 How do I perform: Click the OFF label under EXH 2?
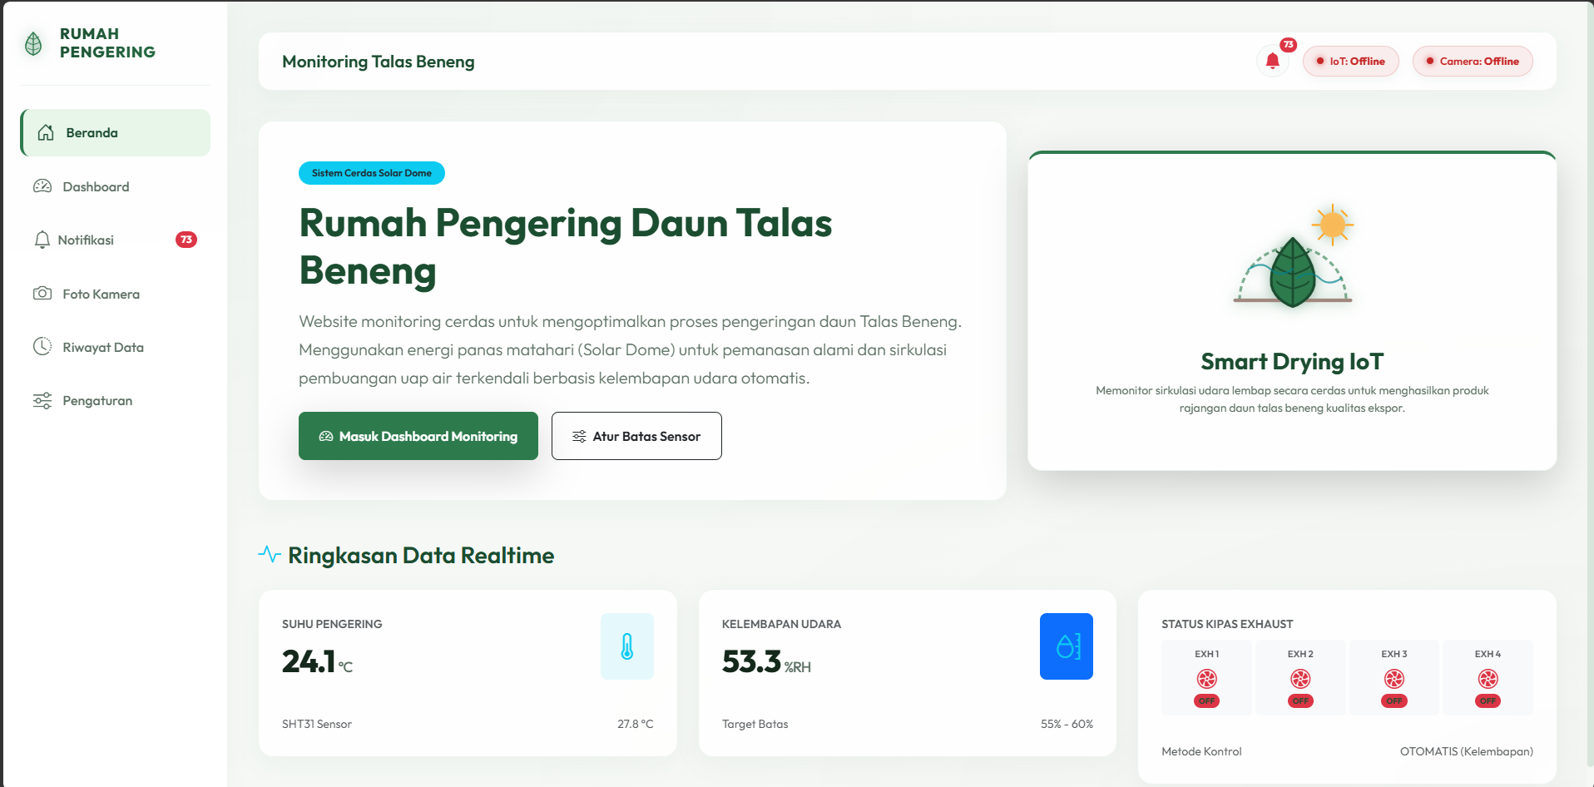[x=1300, y=701]
